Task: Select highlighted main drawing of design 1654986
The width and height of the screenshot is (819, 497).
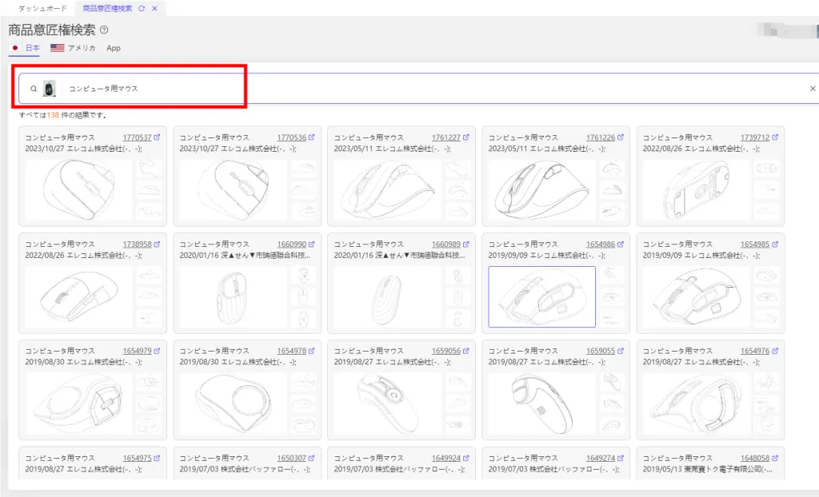Action: tap(541, 297)
